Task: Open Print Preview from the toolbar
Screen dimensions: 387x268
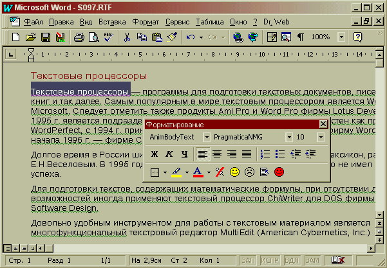Action: 93,37
